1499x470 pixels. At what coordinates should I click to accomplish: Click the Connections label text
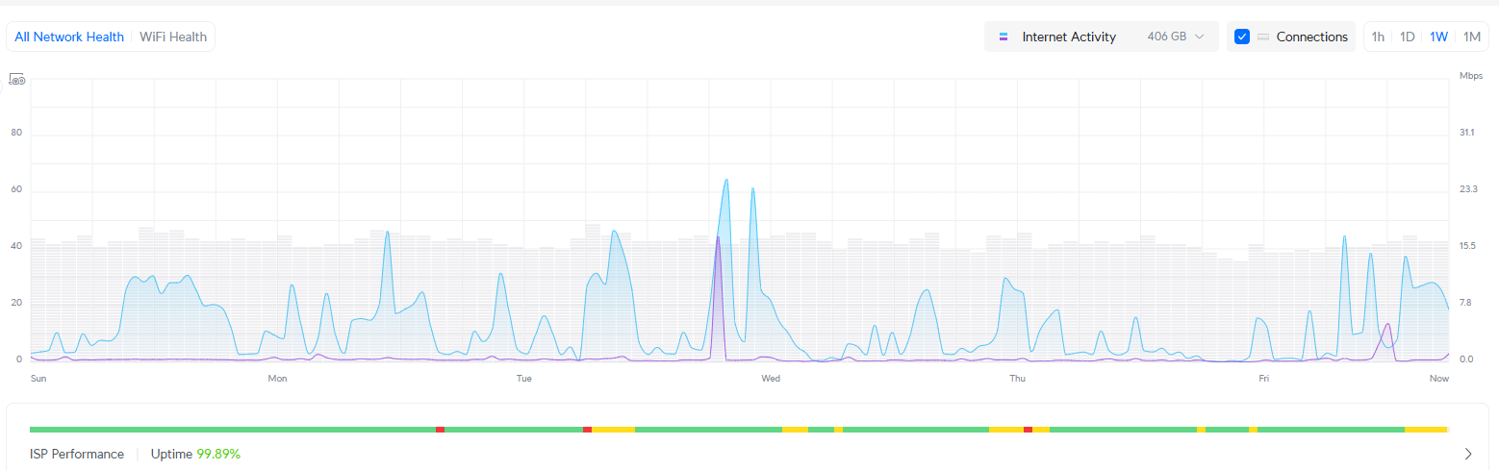click(1311, 37)
